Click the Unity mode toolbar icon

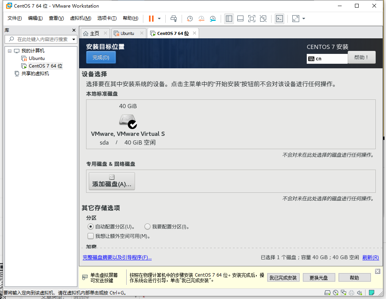pos(263,19)
